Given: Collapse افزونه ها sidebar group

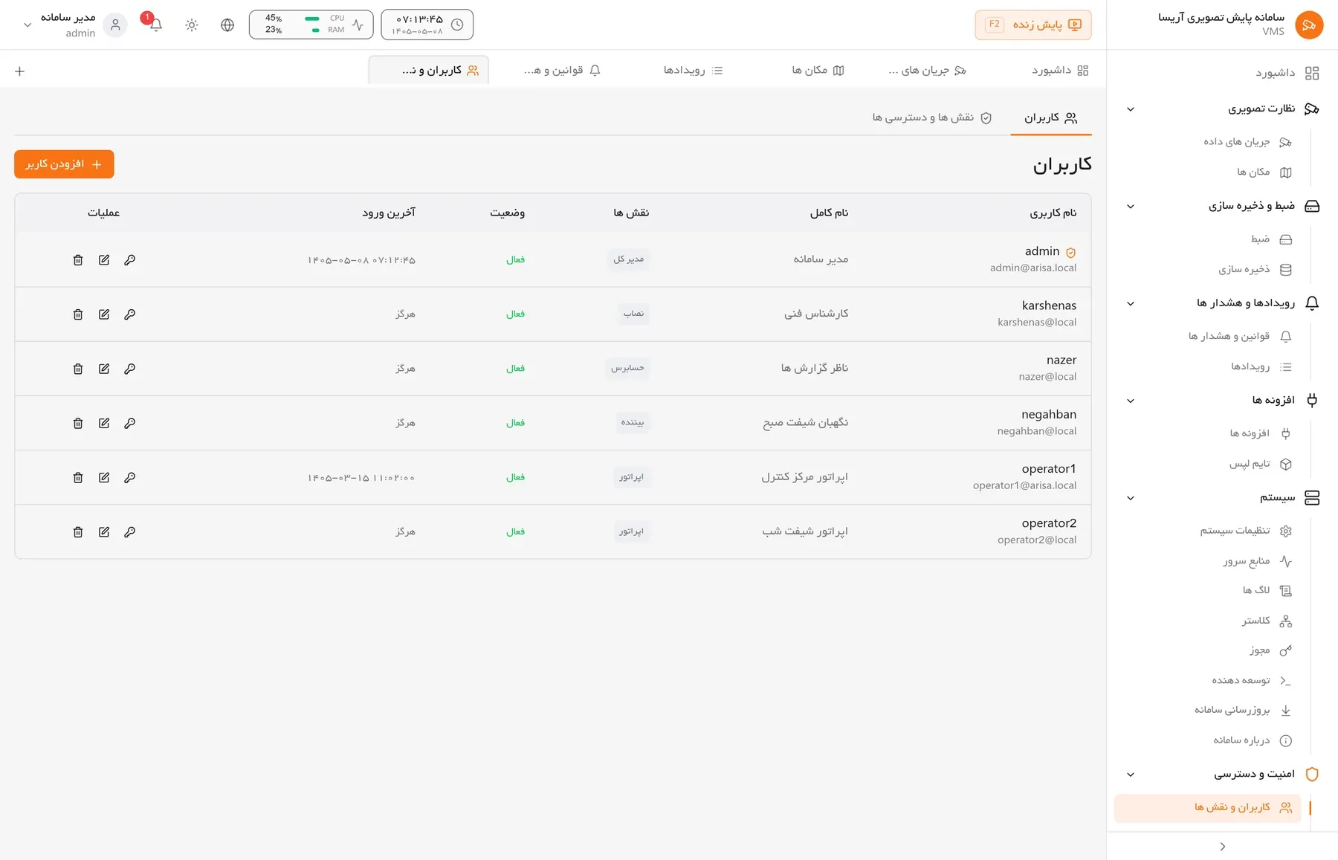Looking at the screenshot, I should point(1131,401).
